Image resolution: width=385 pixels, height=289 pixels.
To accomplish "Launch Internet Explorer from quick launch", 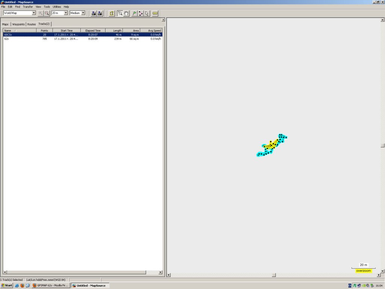I will [x=17, y=286].
